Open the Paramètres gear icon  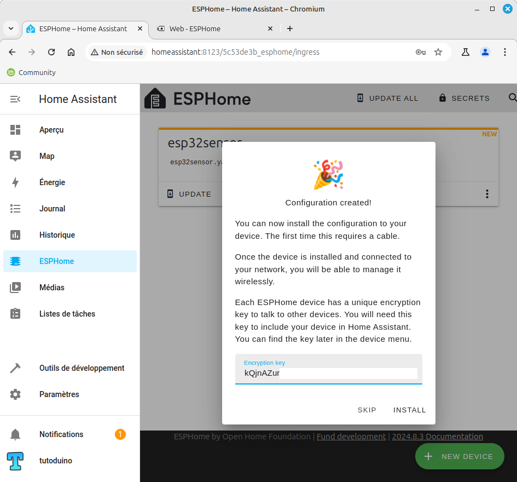tap(15, 394)
